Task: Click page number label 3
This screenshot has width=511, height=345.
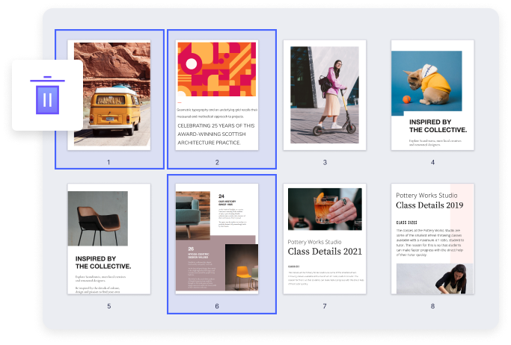Action: 325,162
